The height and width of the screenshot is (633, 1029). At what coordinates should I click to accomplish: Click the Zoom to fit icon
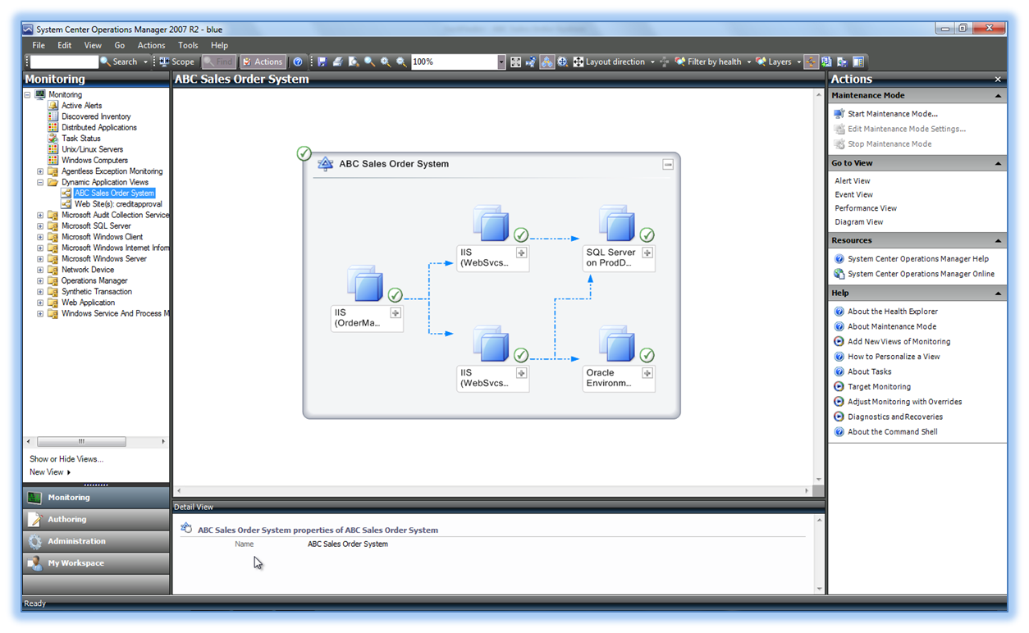515,61
